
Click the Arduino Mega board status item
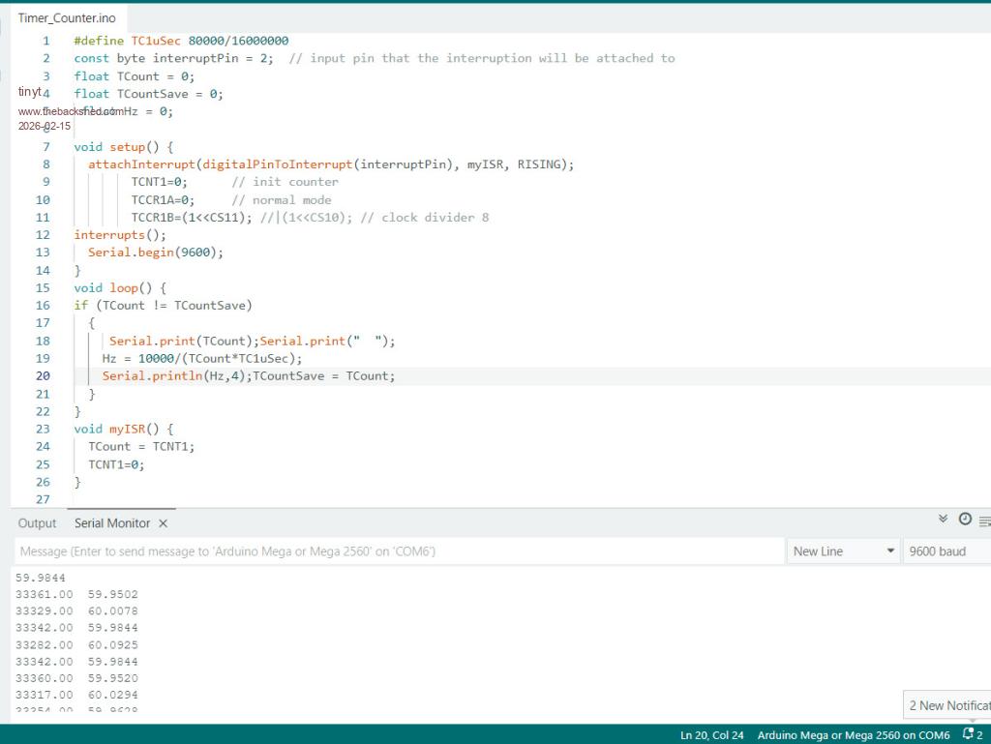tap(853, 735)
